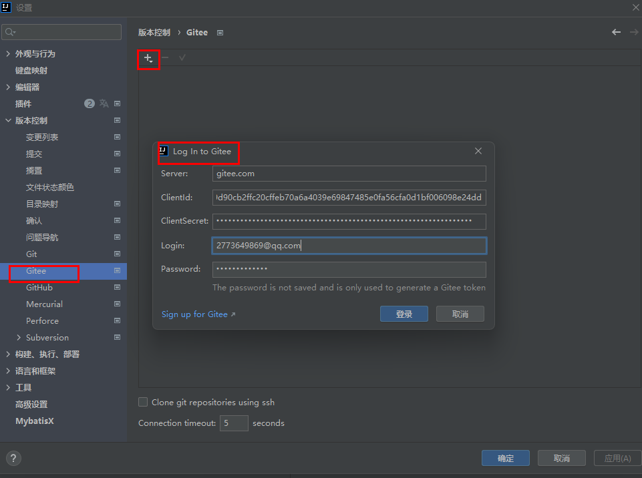Screen dimensions: 642x478
Task: Expand the 语言和框架 section
Action: [8, 371]
